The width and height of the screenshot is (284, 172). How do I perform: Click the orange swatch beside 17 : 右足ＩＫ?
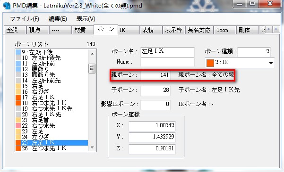pos(18,98)
